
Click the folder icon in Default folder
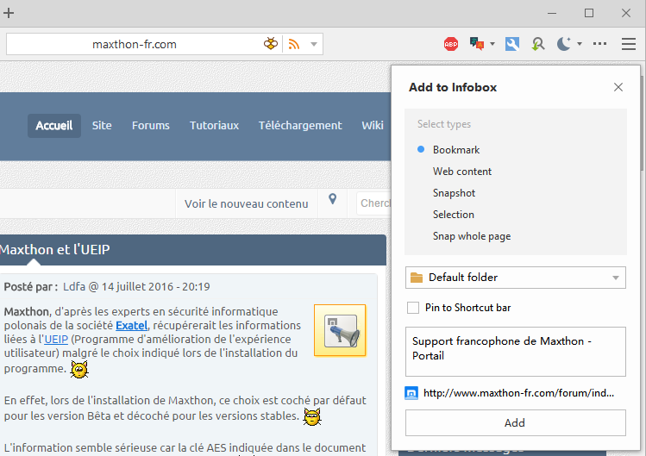coord(417,278)
